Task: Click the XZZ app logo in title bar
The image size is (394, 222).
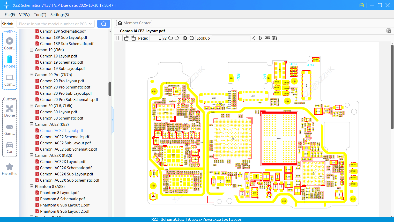Action: 6,5
